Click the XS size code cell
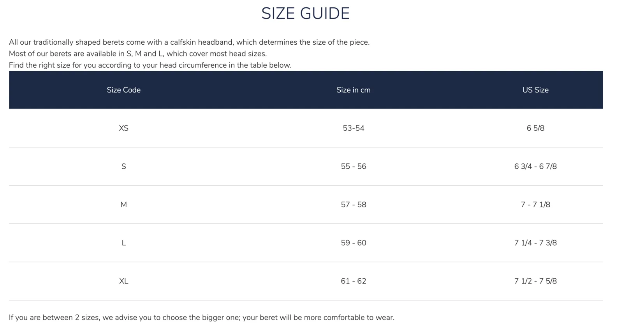 click(124, 128)
